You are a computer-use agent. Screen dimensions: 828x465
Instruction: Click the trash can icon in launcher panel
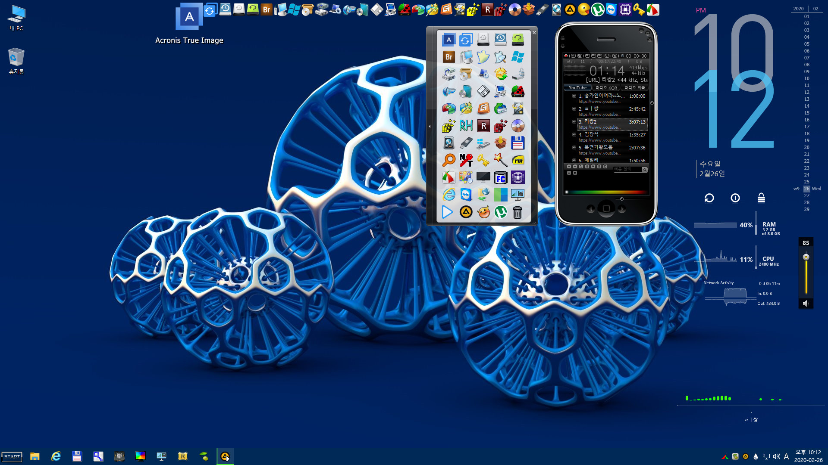click(517, 212)
